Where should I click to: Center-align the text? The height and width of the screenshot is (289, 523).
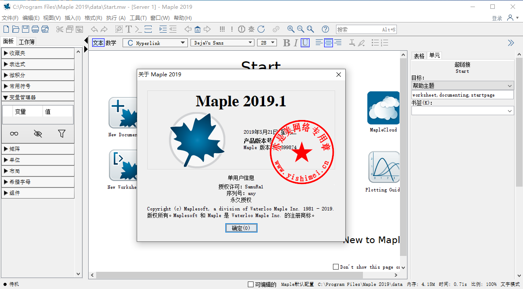[x=328, y=43]
